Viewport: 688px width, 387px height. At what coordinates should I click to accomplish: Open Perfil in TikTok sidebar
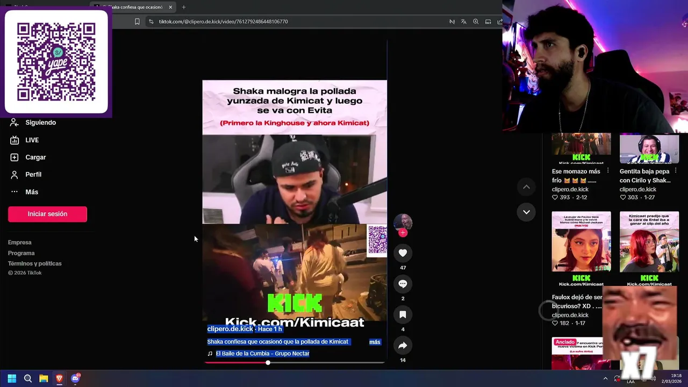coord(26,174)
